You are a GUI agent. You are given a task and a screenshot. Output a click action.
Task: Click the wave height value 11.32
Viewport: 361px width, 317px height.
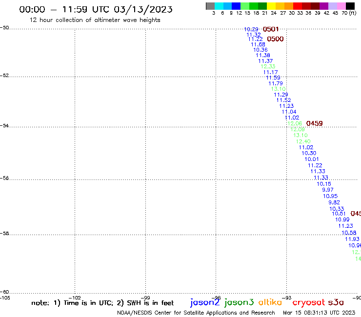point(254,35)
